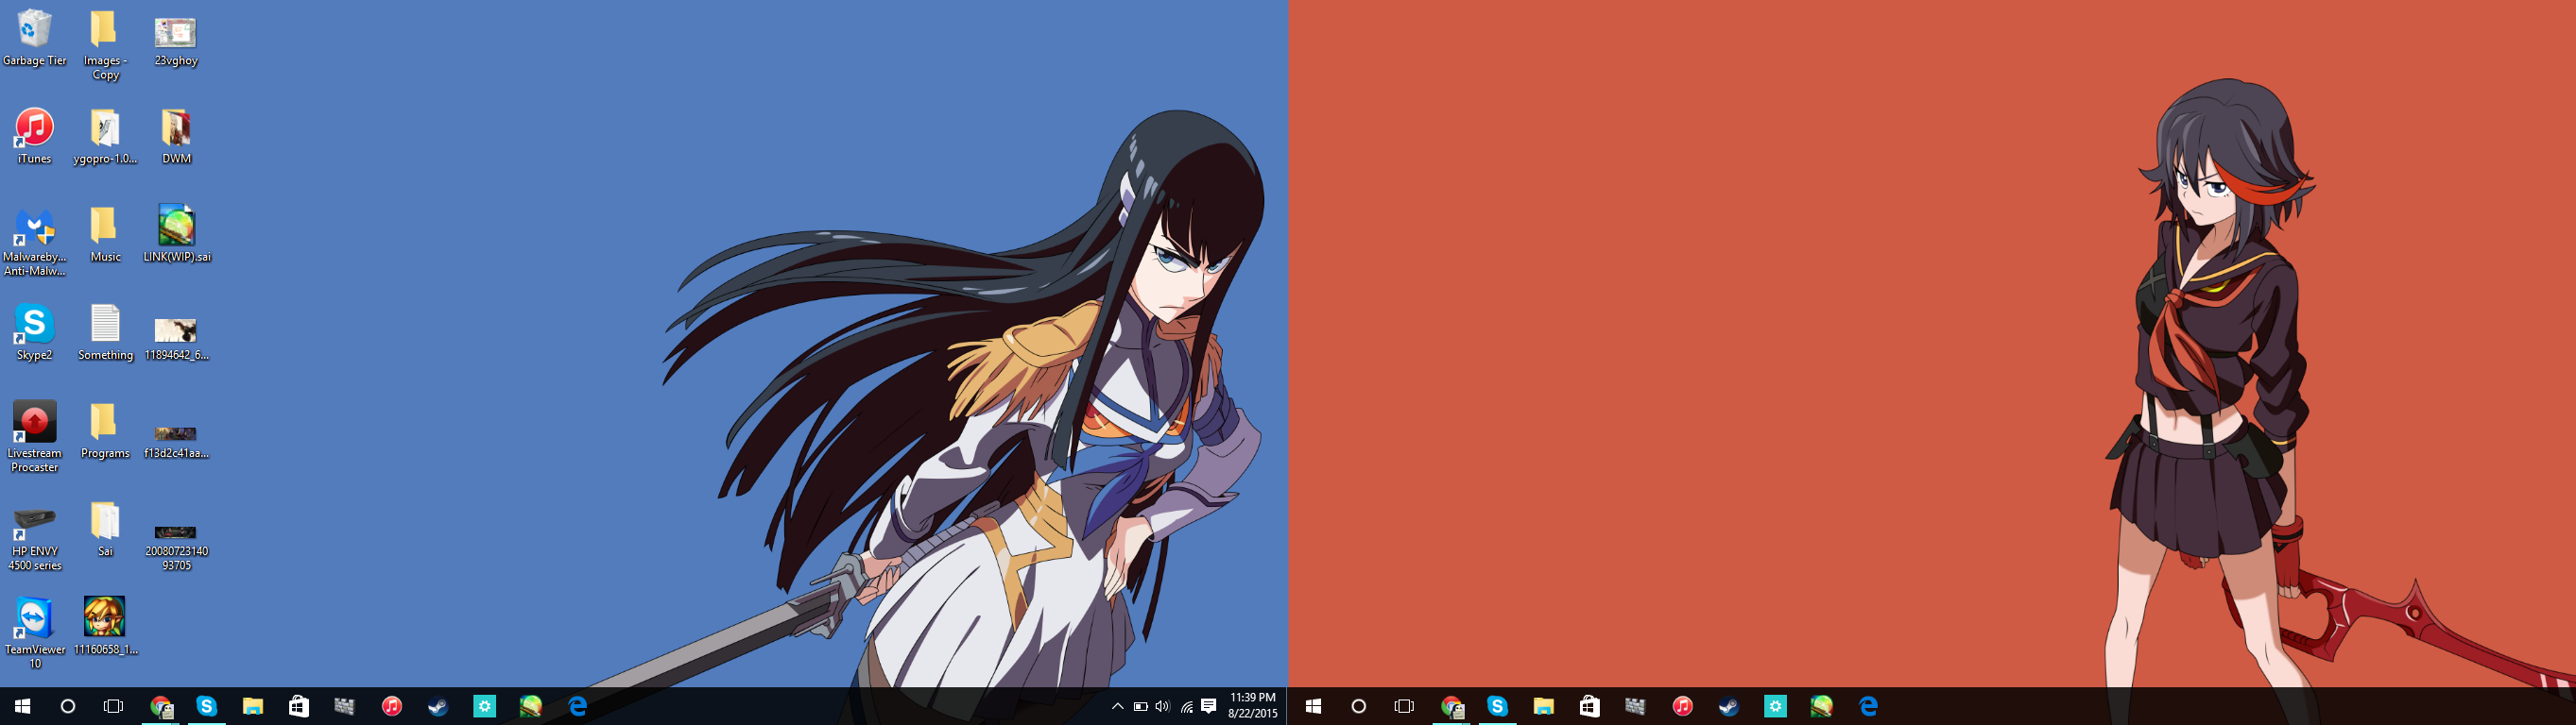
Task: Open the Action Center notifications
Action: 1209,706
